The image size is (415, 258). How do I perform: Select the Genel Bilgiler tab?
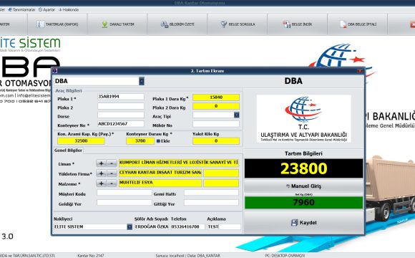pyautogui.click(x=68, y=150)
